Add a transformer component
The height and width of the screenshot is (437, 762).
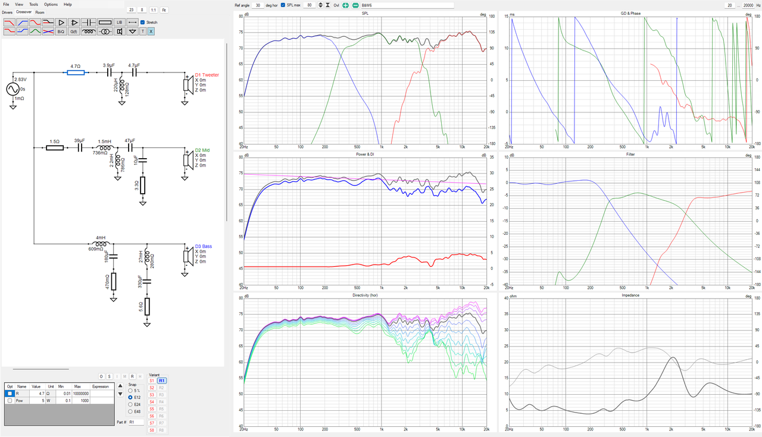point(104,31)
